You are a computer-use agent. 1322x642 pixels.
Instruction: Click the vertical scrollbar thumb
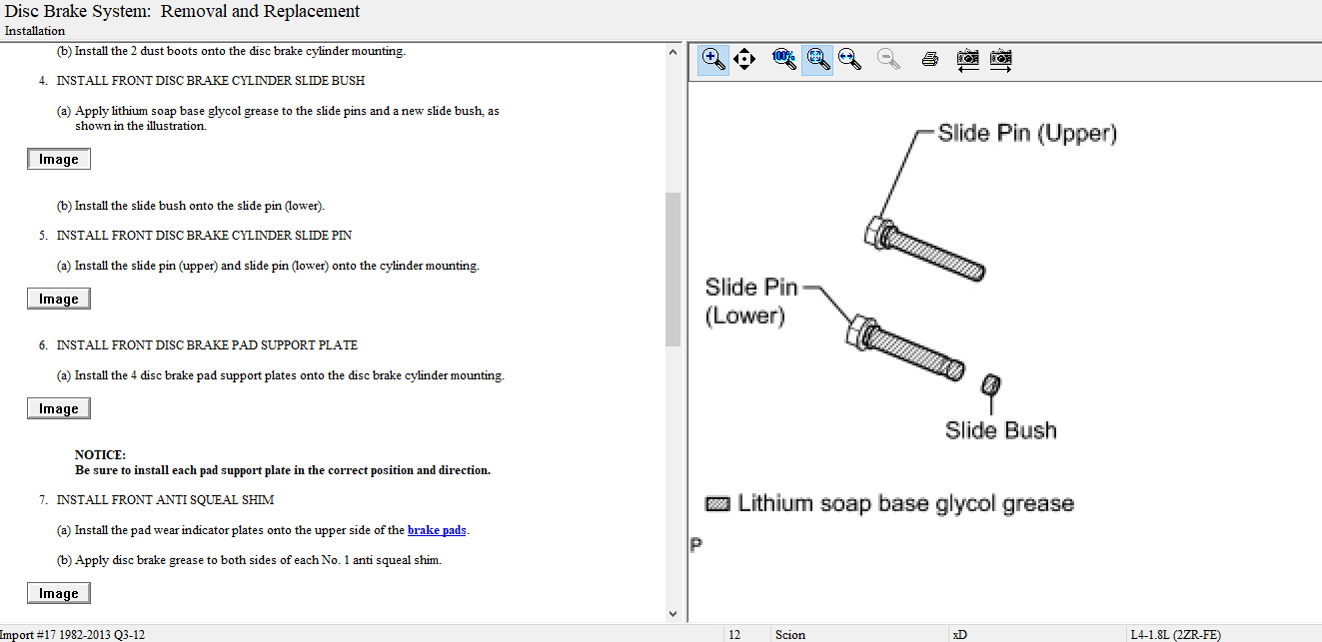[672, 269]
